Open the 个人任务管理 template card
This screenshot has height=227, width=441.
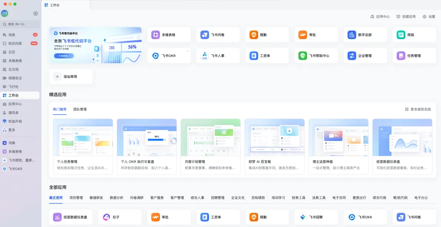83,146
